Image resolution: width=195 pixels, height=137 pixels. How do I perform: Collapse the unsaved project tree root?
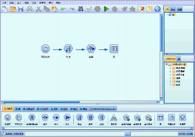point(166,64)
